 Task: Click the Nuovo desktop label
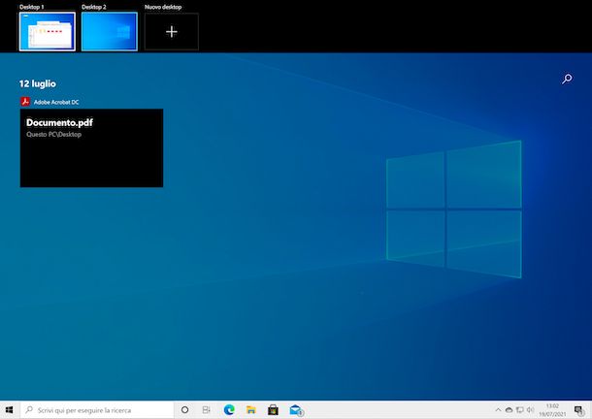tap(163, 7)
